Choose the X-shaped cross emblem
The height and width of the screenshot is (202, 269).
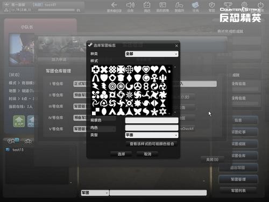(x=104, y=69)
